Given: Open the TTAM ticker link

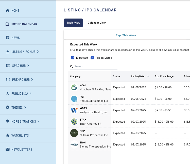Looking at the screenshot, I should [x=83, y=120].
